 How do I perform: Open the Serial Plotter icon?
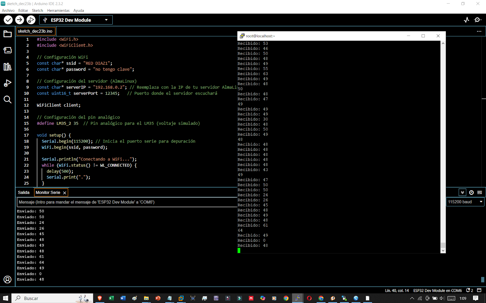coord(467,20)
